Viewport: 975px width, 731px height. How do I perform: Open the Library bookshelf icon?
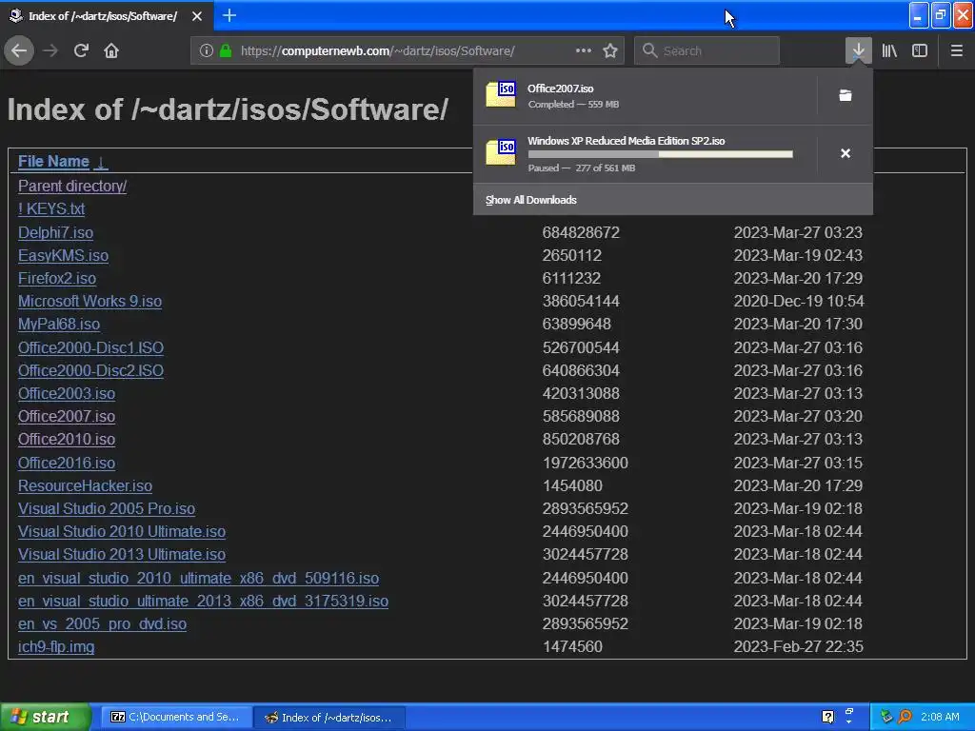tap(889, 50)
